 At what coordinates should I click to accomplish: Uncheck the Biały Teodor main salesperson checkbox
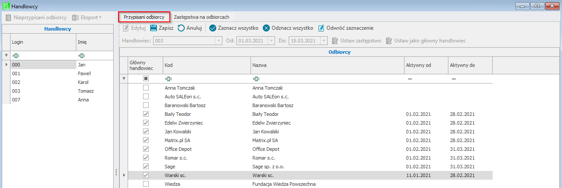pos(146,114)
